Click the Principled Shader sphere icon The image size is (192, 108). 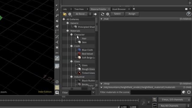pos(75,27)
